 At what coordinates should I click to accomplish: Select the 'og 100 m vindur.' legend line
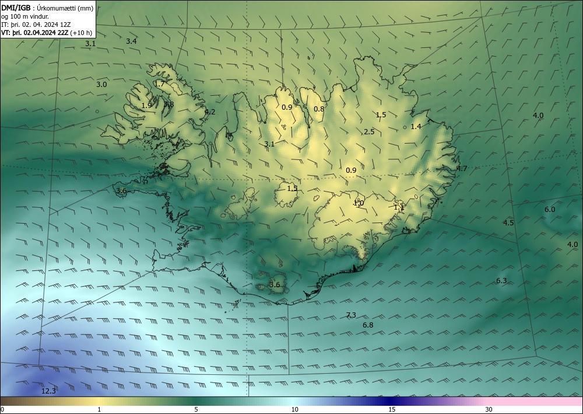pyautogui.click(x=25, y=16)
